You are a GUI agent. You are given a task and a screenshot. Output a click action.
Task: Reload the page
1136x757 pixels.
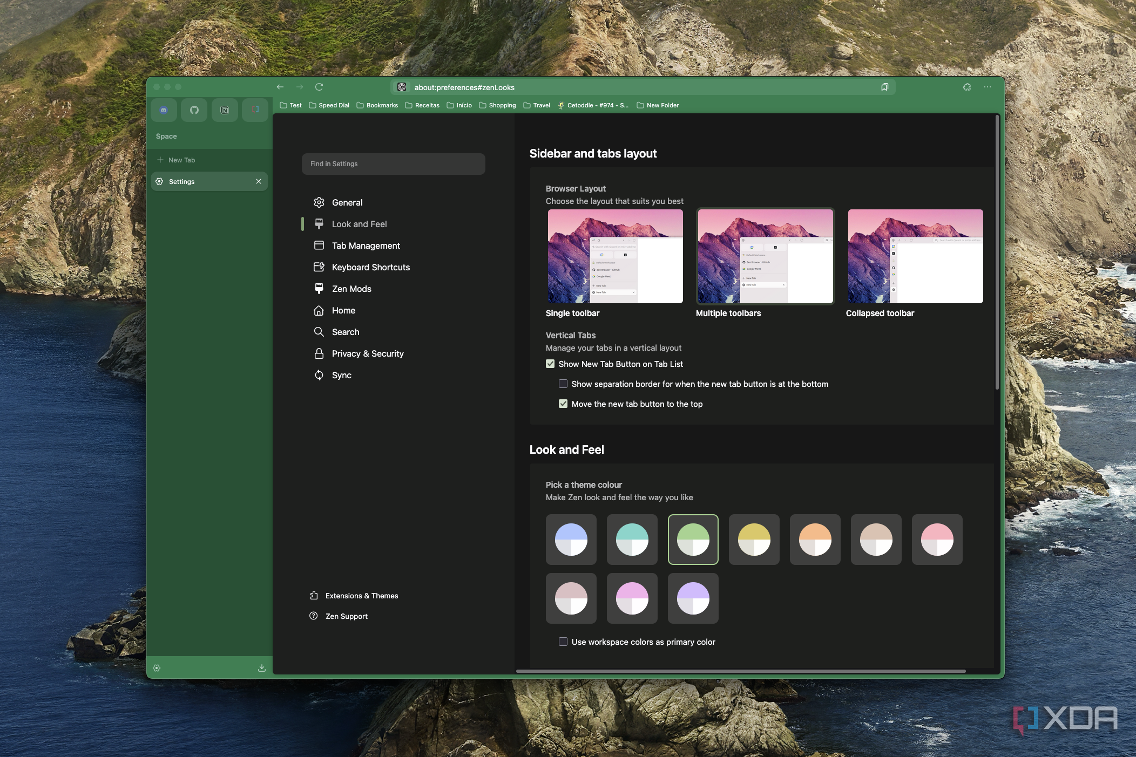click(319, 87)
